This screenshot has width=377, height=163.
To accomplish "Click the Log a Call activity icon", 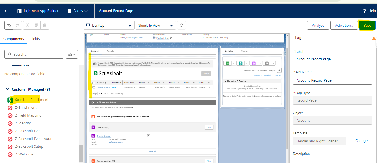I will click(241, 63).
